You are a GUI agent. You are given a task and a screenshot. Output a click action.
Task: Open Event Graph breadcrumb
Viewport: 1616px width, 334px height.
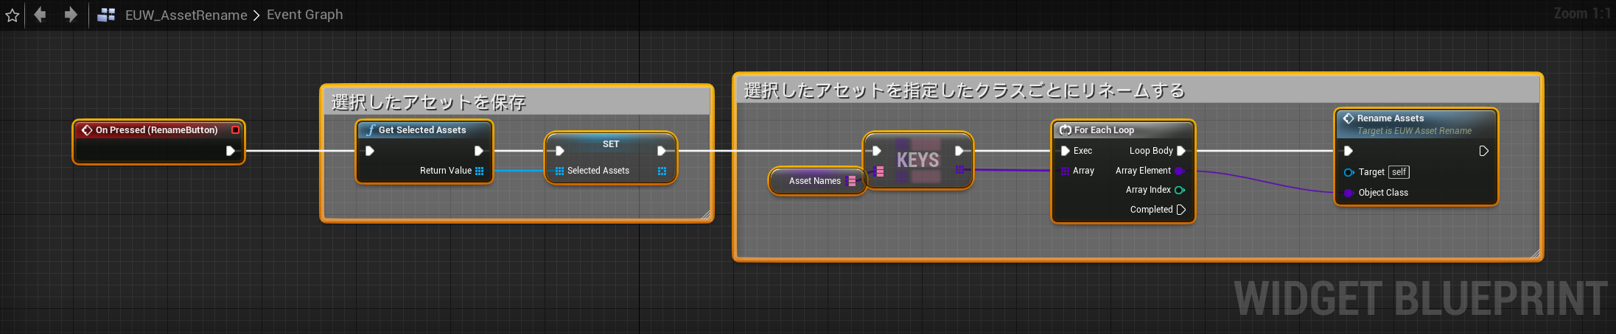click(x=304, y=15)
